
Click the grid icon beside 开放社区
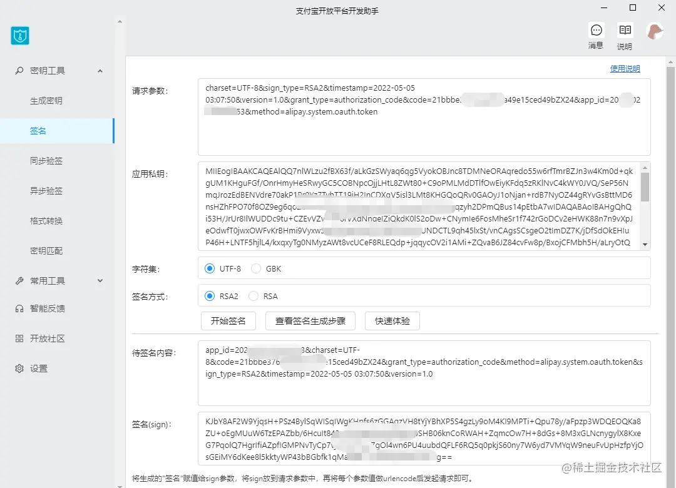pyautogui.click(x=19, y=338)
